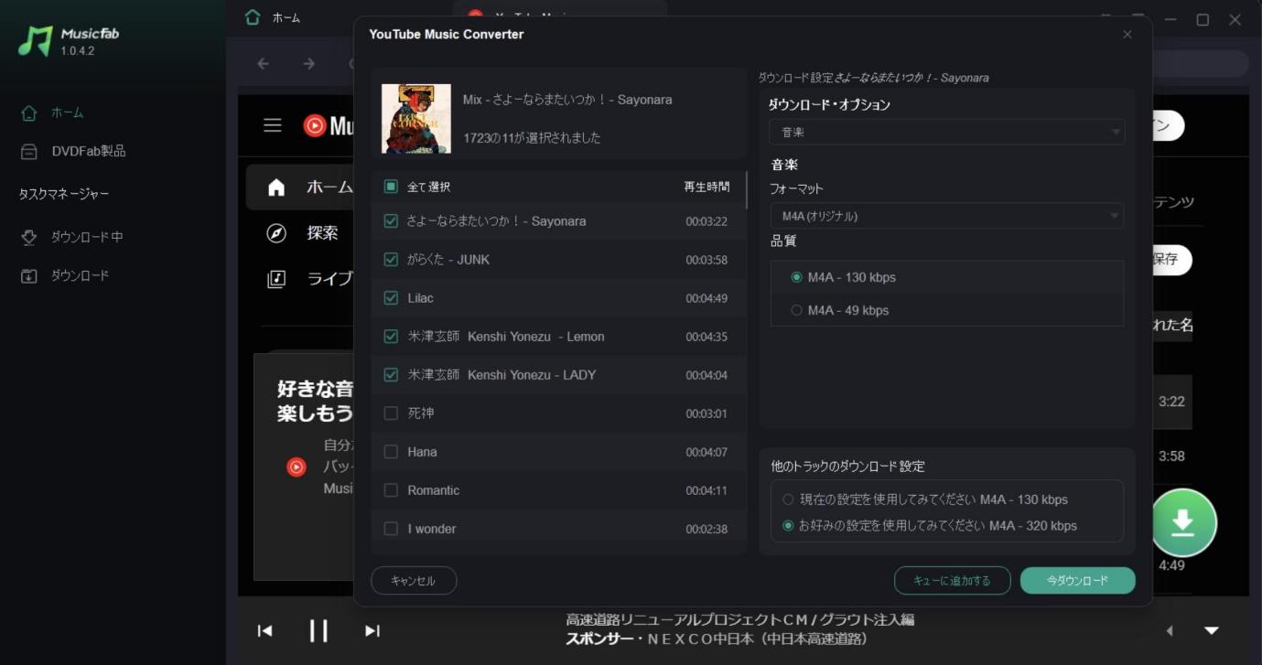The width and height of the screenshot is (1262, 665).
Task: Click the 00:04:49 duration of Lilac
Action: (707, 298)
